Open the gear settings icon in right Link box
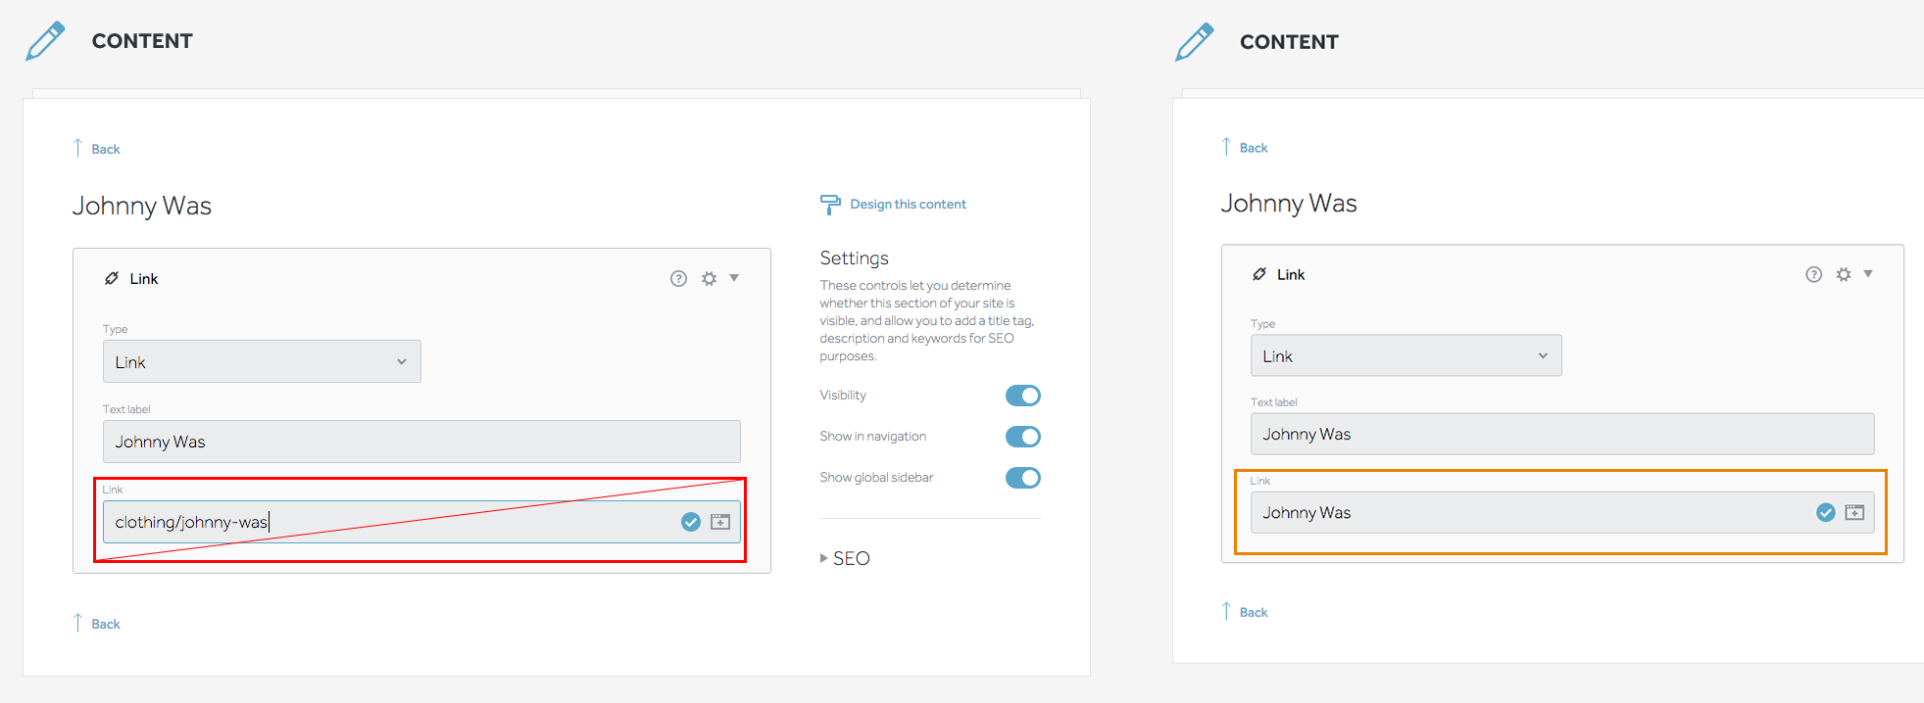1924x703 pixels. tap(1844, 274)
